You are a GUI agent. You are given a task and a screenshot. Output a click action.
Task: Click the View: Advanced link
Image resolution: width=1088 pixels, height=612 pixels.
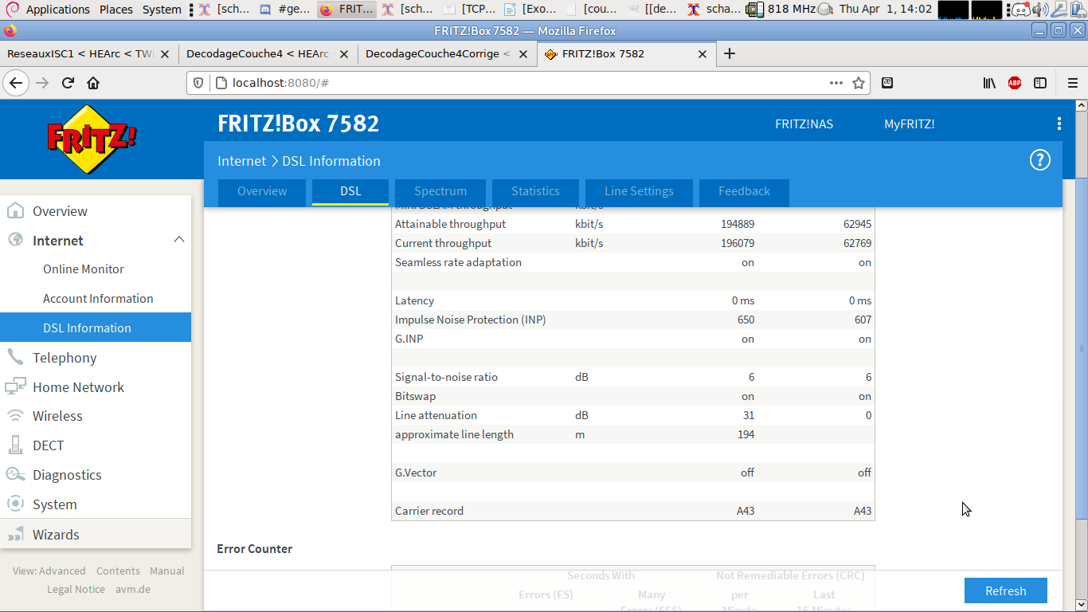(49, 571)
